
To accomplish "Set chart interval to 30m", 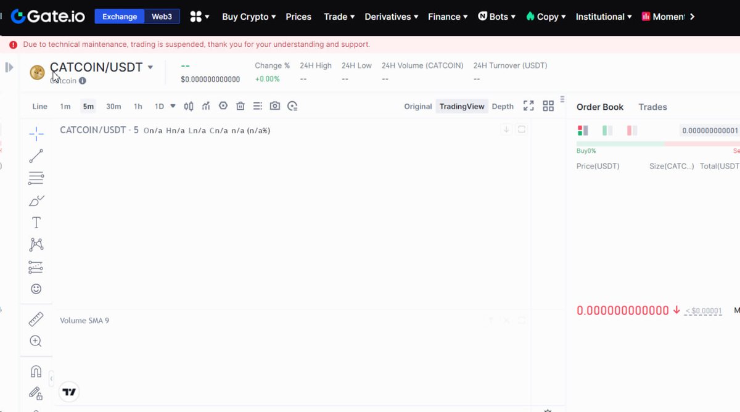I will (x=113, y=106).
